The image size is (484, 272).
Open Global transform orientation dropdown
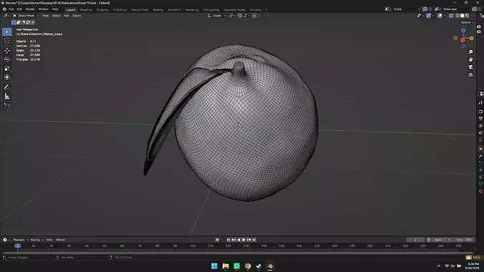click(217, 16)
